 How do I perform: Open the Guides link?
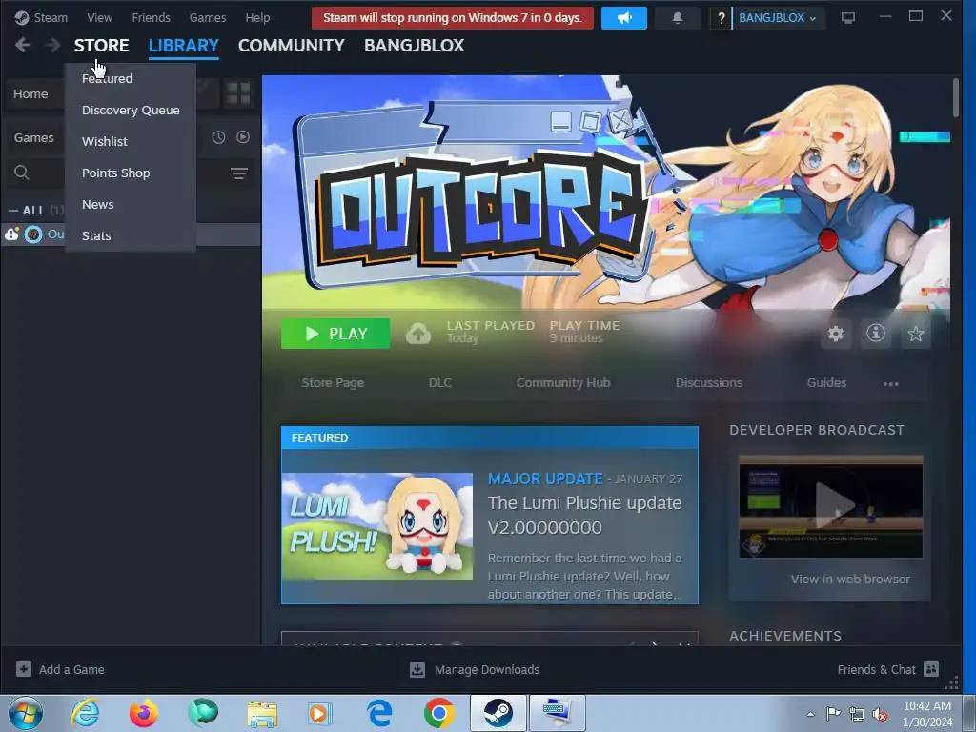click(826, 383)
